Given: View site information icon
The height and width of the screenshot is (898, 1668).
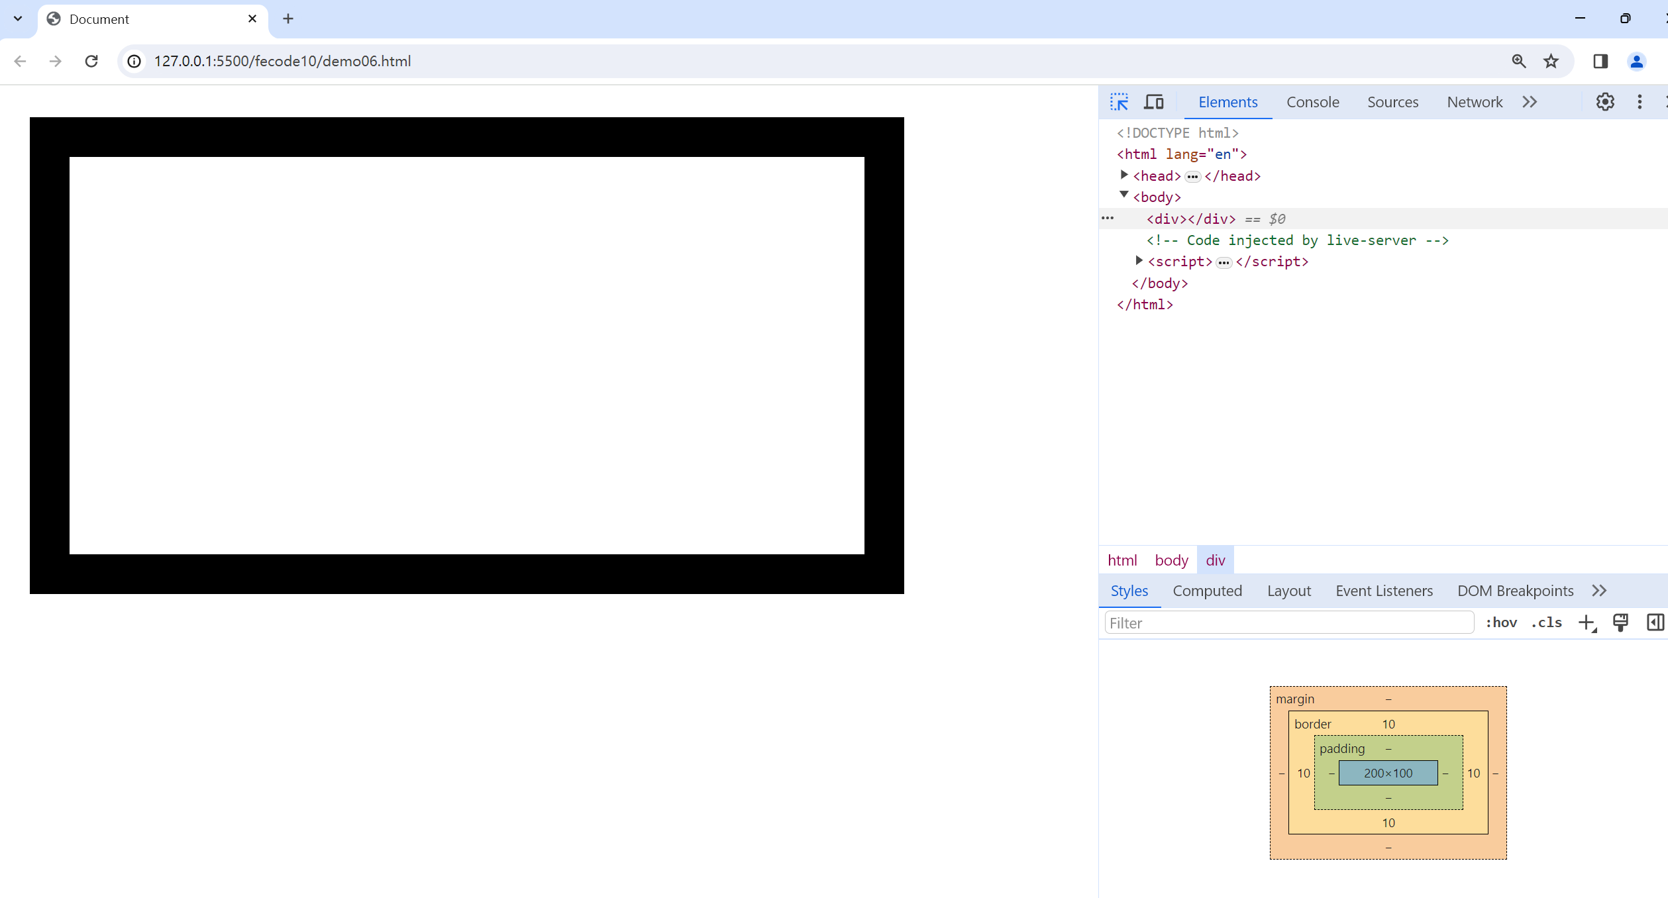Looking at the screenshot, I should point(134,61).
